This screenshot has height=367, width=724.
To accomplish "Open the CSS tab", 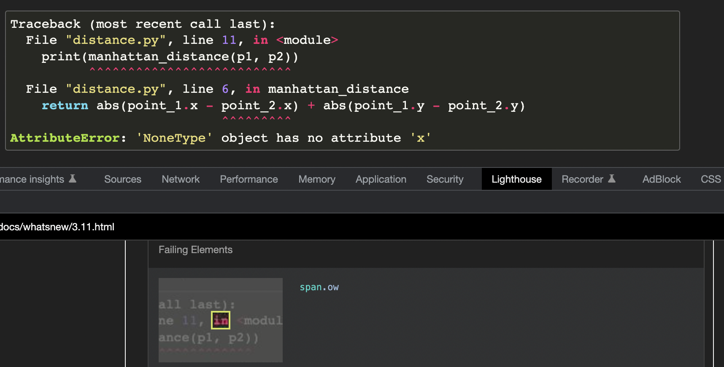I will point(711,179).
